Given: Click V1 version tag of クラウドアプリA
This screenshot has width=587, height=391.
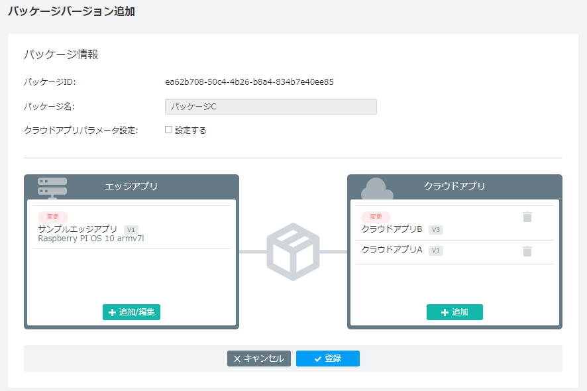Looking at the screenshot, I should (436, 251).
